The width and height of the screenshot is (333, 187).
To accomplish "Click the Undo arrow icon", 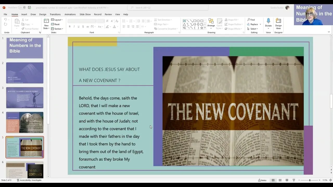I will pyautogui.click(x=5, y=20).
